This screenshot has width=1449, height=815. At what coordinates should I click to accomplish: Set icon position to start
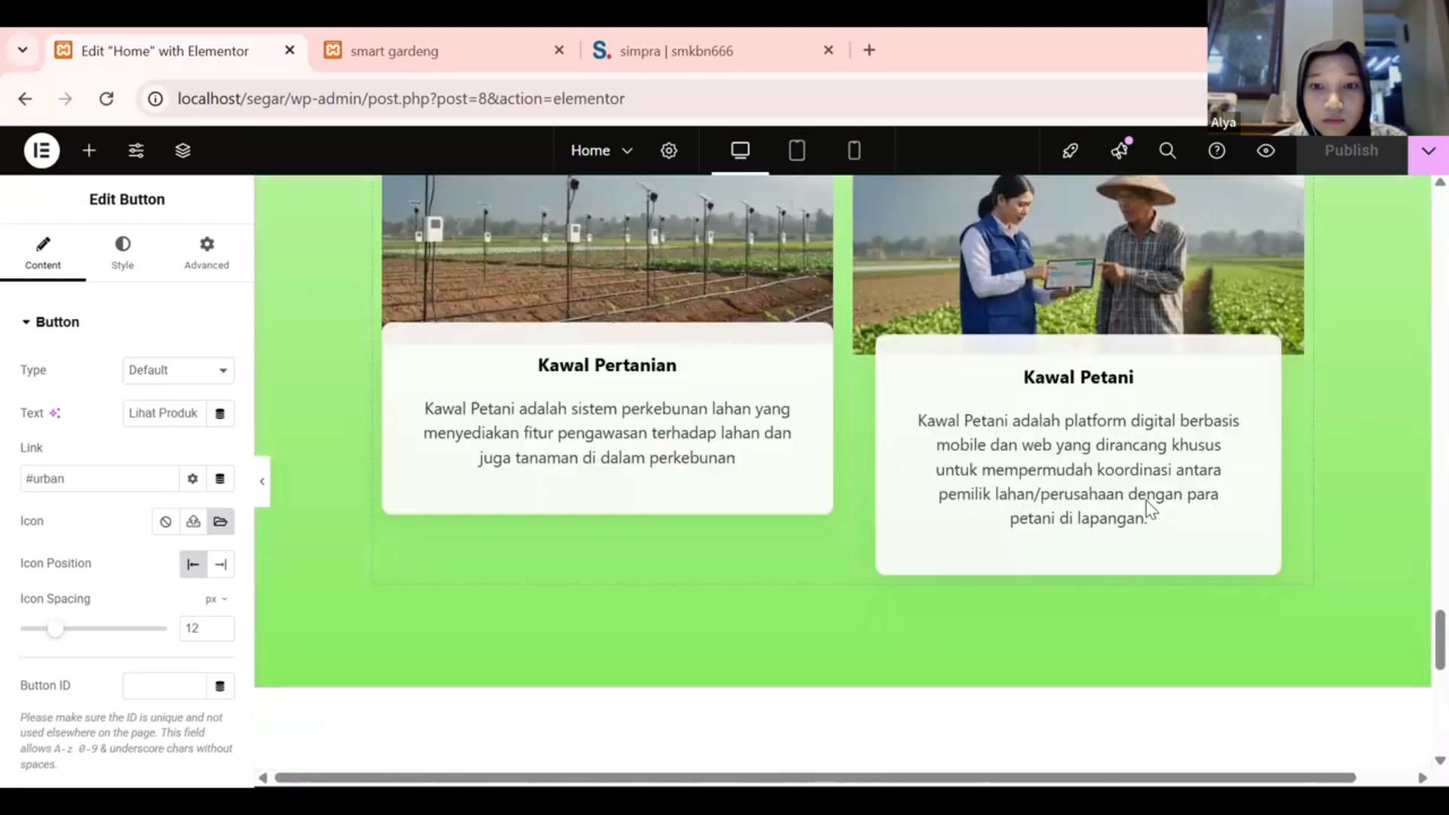(x=193, y=564)
